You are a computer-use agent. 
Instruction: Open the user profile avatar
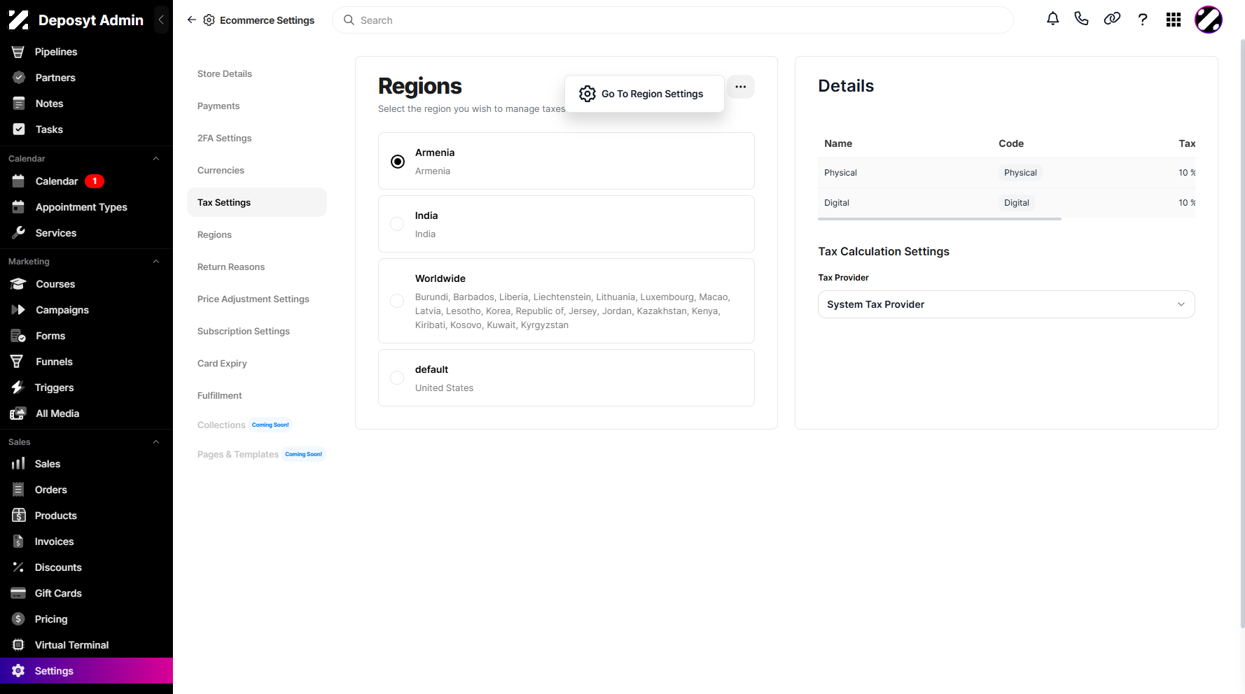[1209, 20]
